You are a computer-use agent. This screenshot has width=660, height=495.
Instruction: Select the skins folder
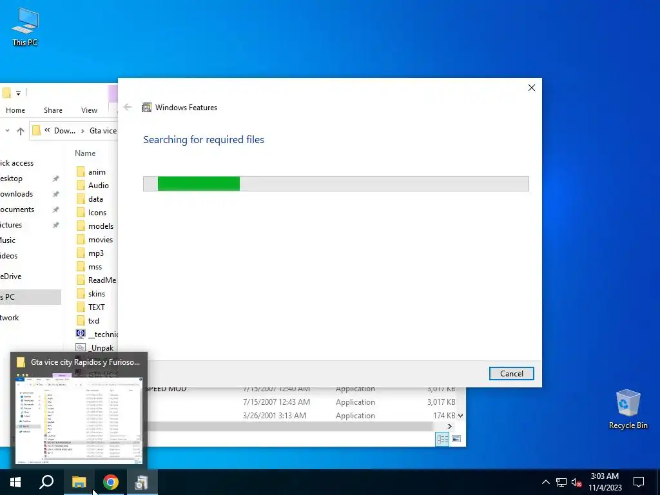(x=97, y=293)
